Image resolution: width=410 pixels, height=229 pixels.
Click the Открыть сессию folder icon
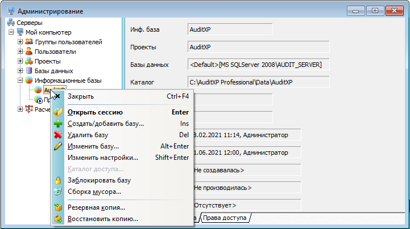click(x=58, y=112)
